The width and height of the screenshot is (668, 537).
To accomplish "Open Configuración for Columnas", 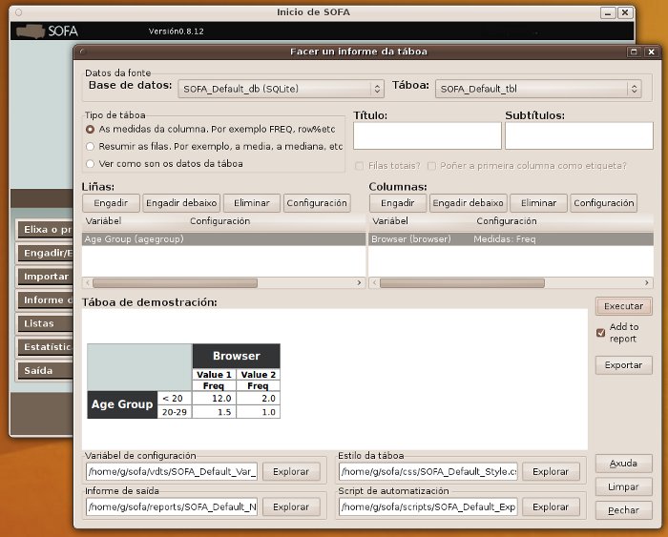I will (x=604, y=203).
